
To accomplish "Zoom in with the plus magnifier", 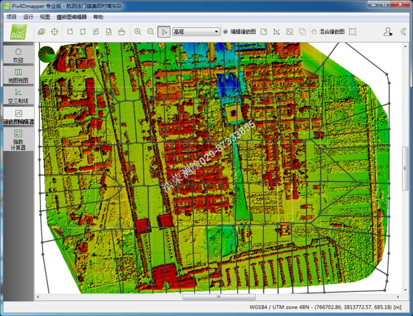I will point(137,32).
